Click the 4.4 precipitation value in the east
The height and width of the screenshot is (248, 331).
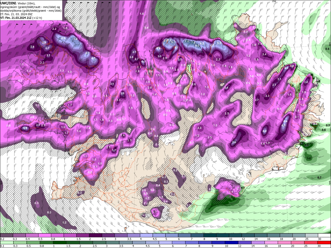coord(285,121)
